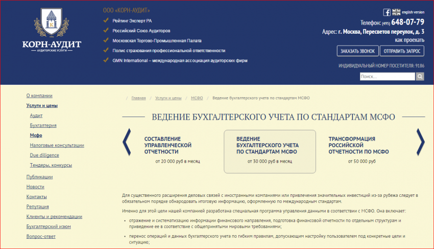The image size is (434, 249).
Task: Focus the Поиск search field
Action: pos(387,77)
